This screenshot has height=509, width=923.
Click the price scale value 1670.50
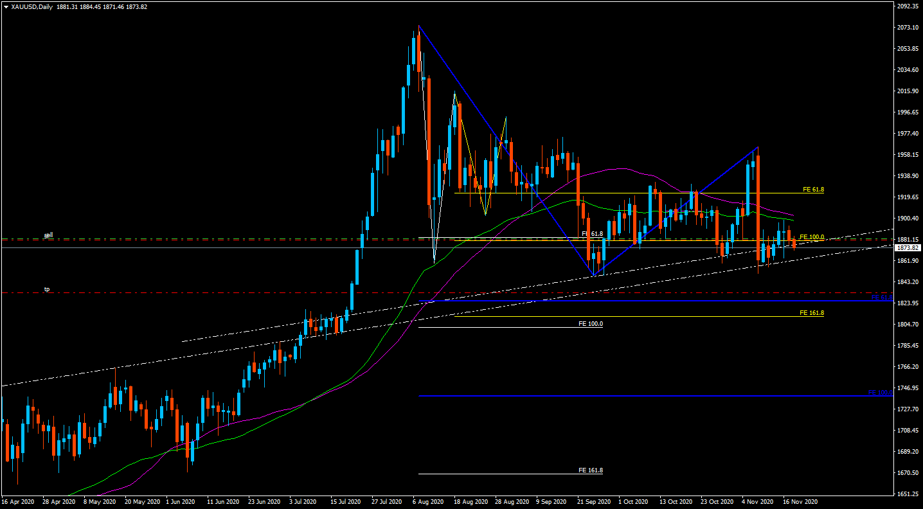click(x=908, y=473)
